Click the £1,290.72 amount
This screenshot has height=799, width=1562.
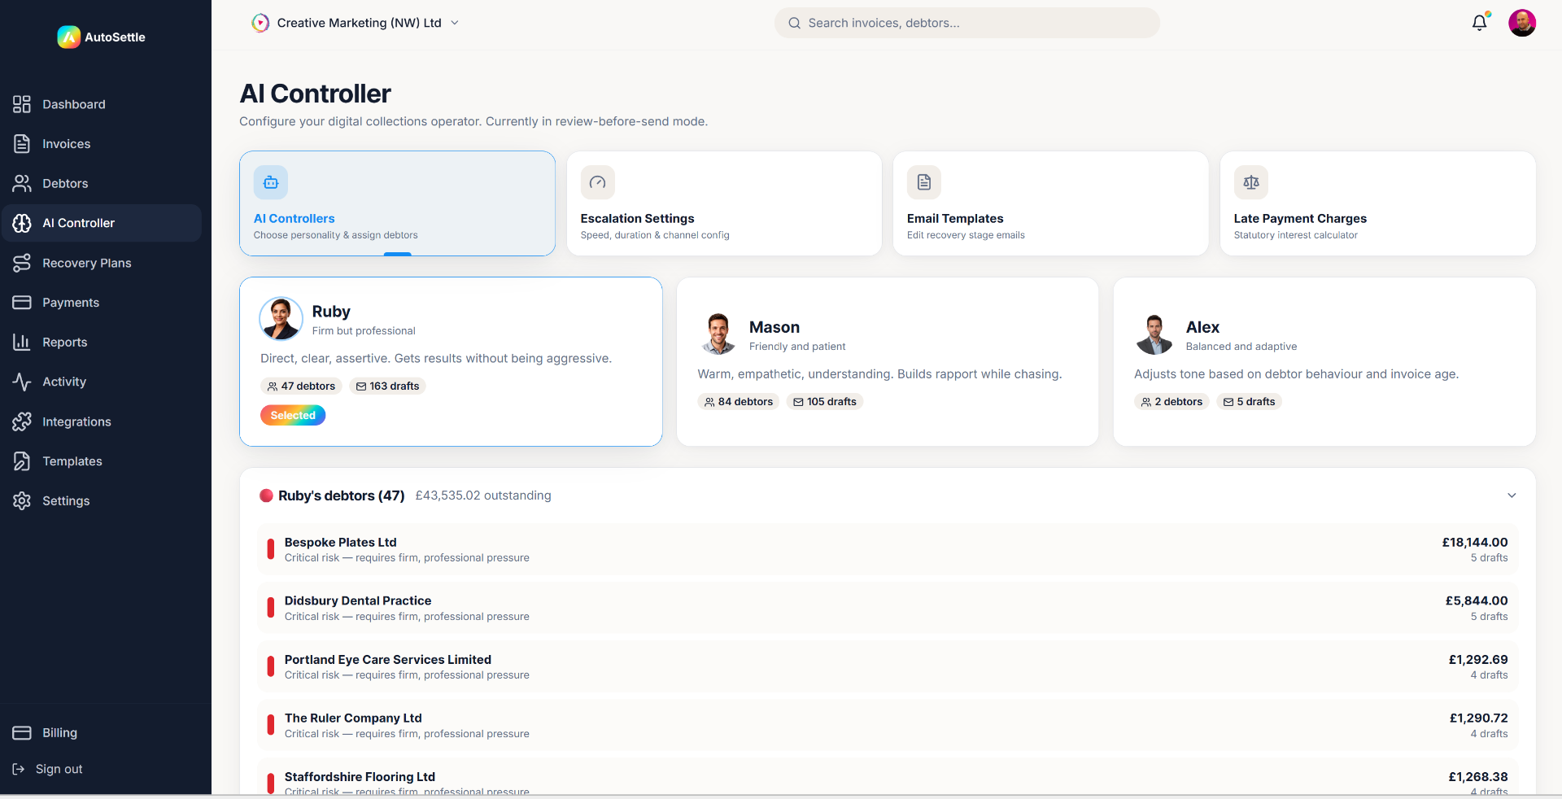(1478, 718)
